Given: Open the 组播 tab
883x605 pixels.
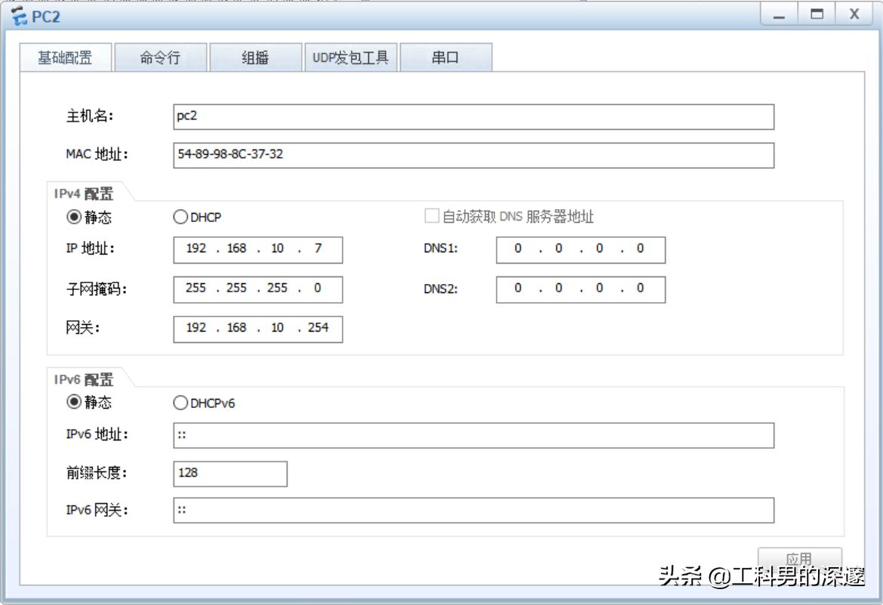Looking at the screenshot, I should tap(255, 58).
